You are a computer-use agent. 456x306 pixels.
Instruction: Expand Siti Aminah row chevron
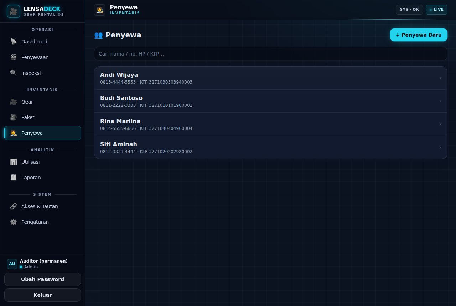[440, 147]
